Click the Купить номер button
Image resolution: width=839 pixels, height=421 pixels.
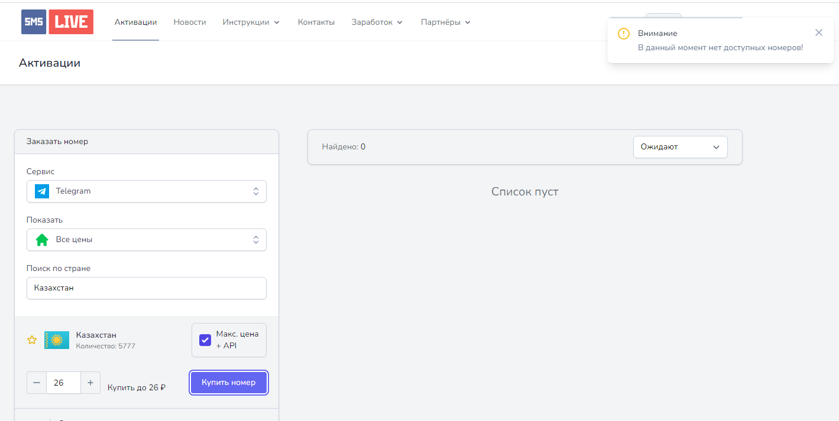point(229,383)
